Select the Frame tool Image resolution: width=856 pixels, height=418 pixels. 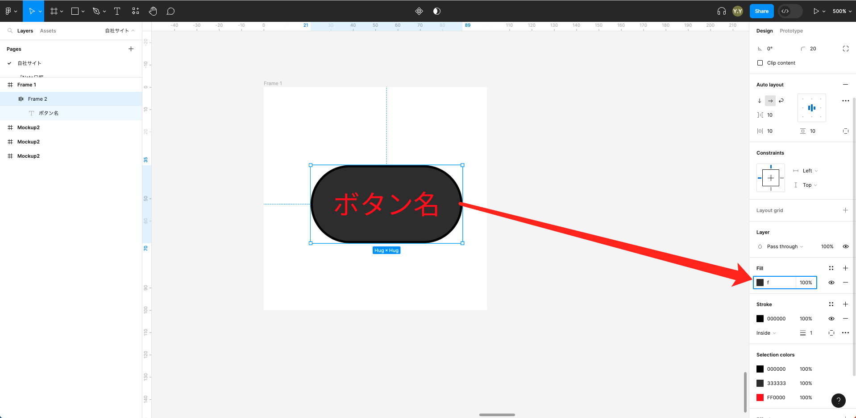click(x=54, y=11)
